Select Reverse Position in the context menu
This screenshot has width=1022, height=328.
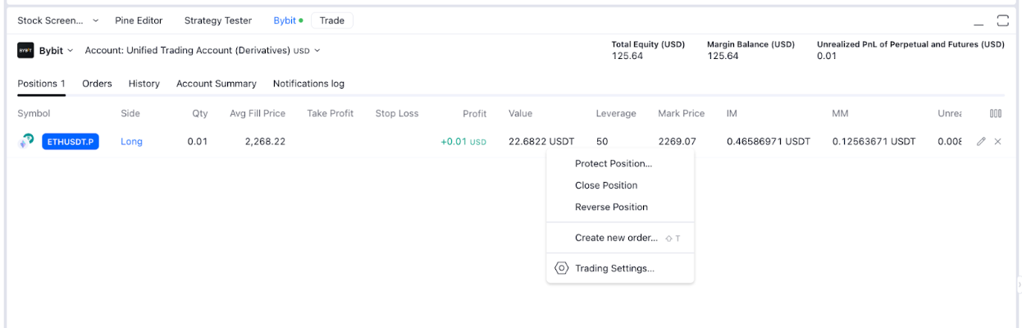tap(611, 207)
